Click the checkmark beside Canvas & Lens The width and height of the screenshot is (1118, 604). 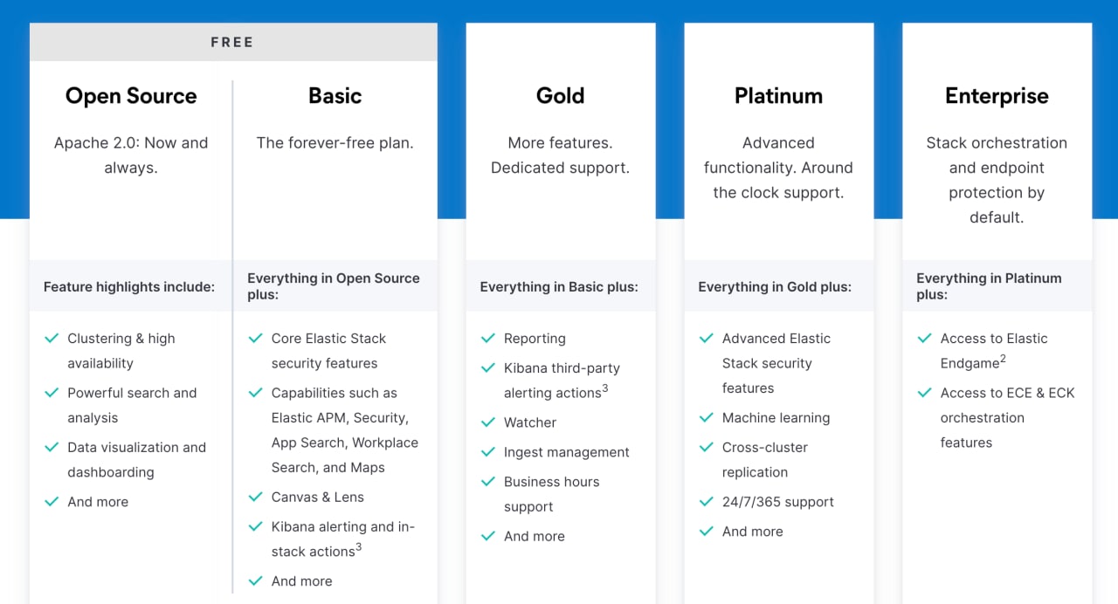[x=256, y=497]
